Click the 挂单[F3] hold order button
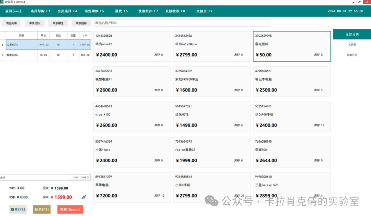371x216 pixels. point(42,209)
